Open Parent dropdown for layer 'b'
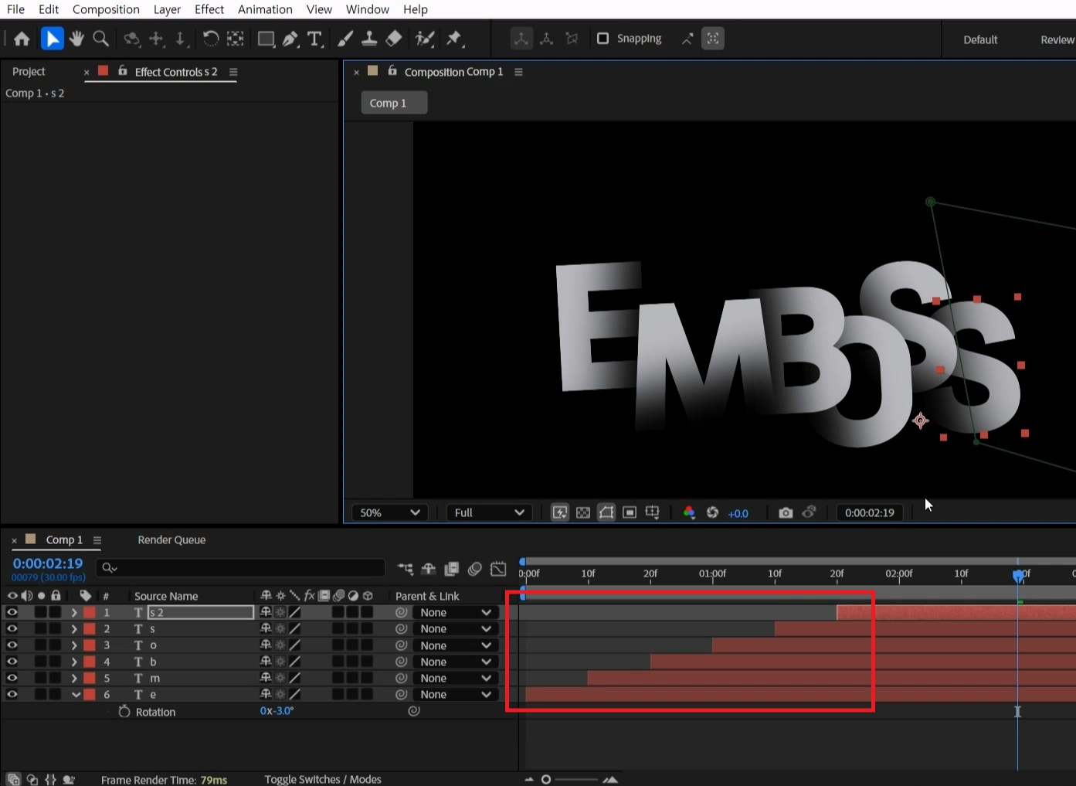The height and width of the screenshot is (786, 1076). tap(455, 662)
